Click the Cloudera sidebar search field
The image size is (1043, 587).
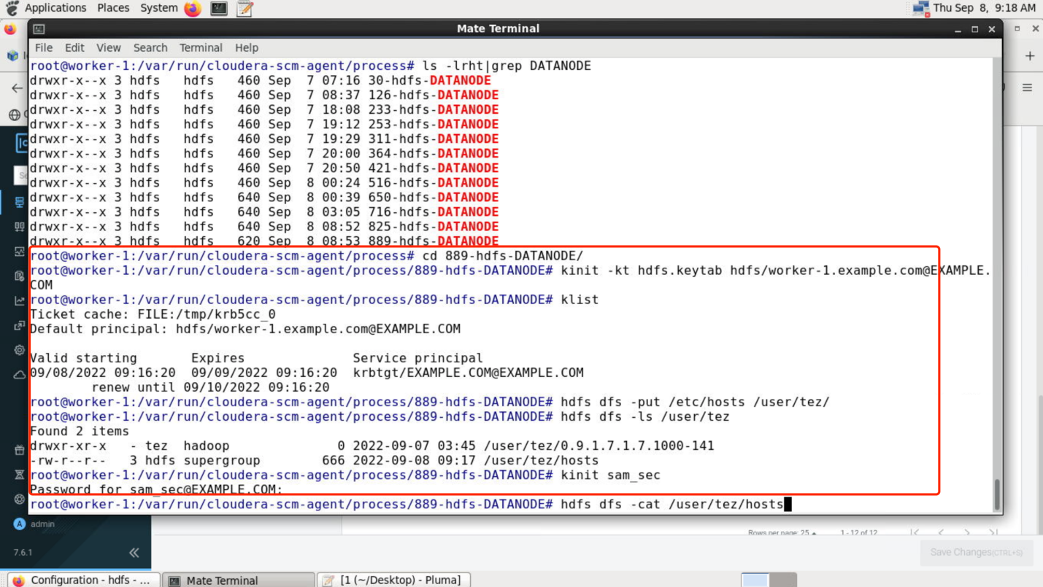click(21, 175)
